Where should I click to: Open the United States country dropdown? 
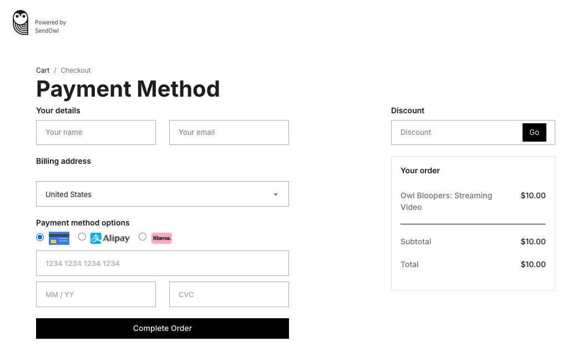(162, 194)
